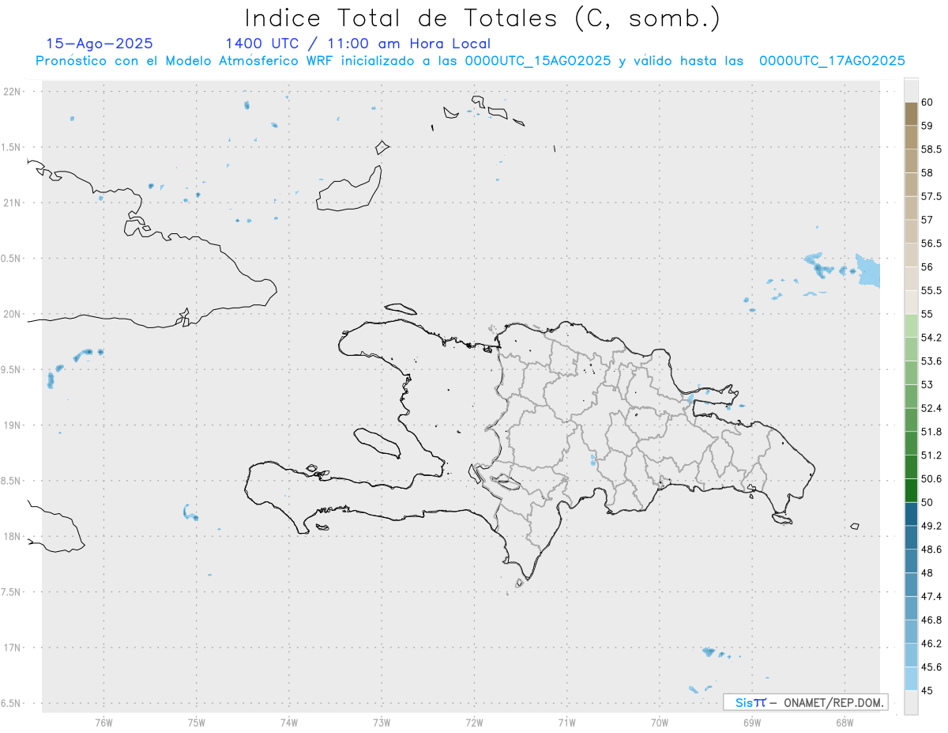The height and width of the screenshot is (733, 948).
Task: Click the colorbar value "56.5"
Action: point(931,244)
